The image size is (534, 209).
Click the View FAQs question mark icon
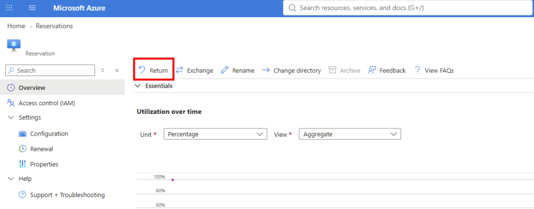pos(417,70)
